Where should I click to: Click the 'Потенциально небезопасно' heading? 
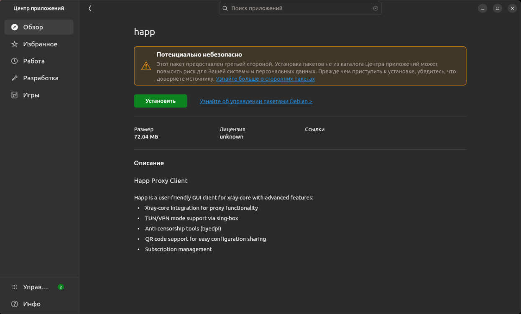pyautogui.click(x=199, y=54)
